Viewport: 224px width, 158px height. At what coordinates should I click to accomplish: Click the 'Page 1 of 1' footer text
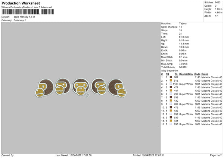coord(216,155)
